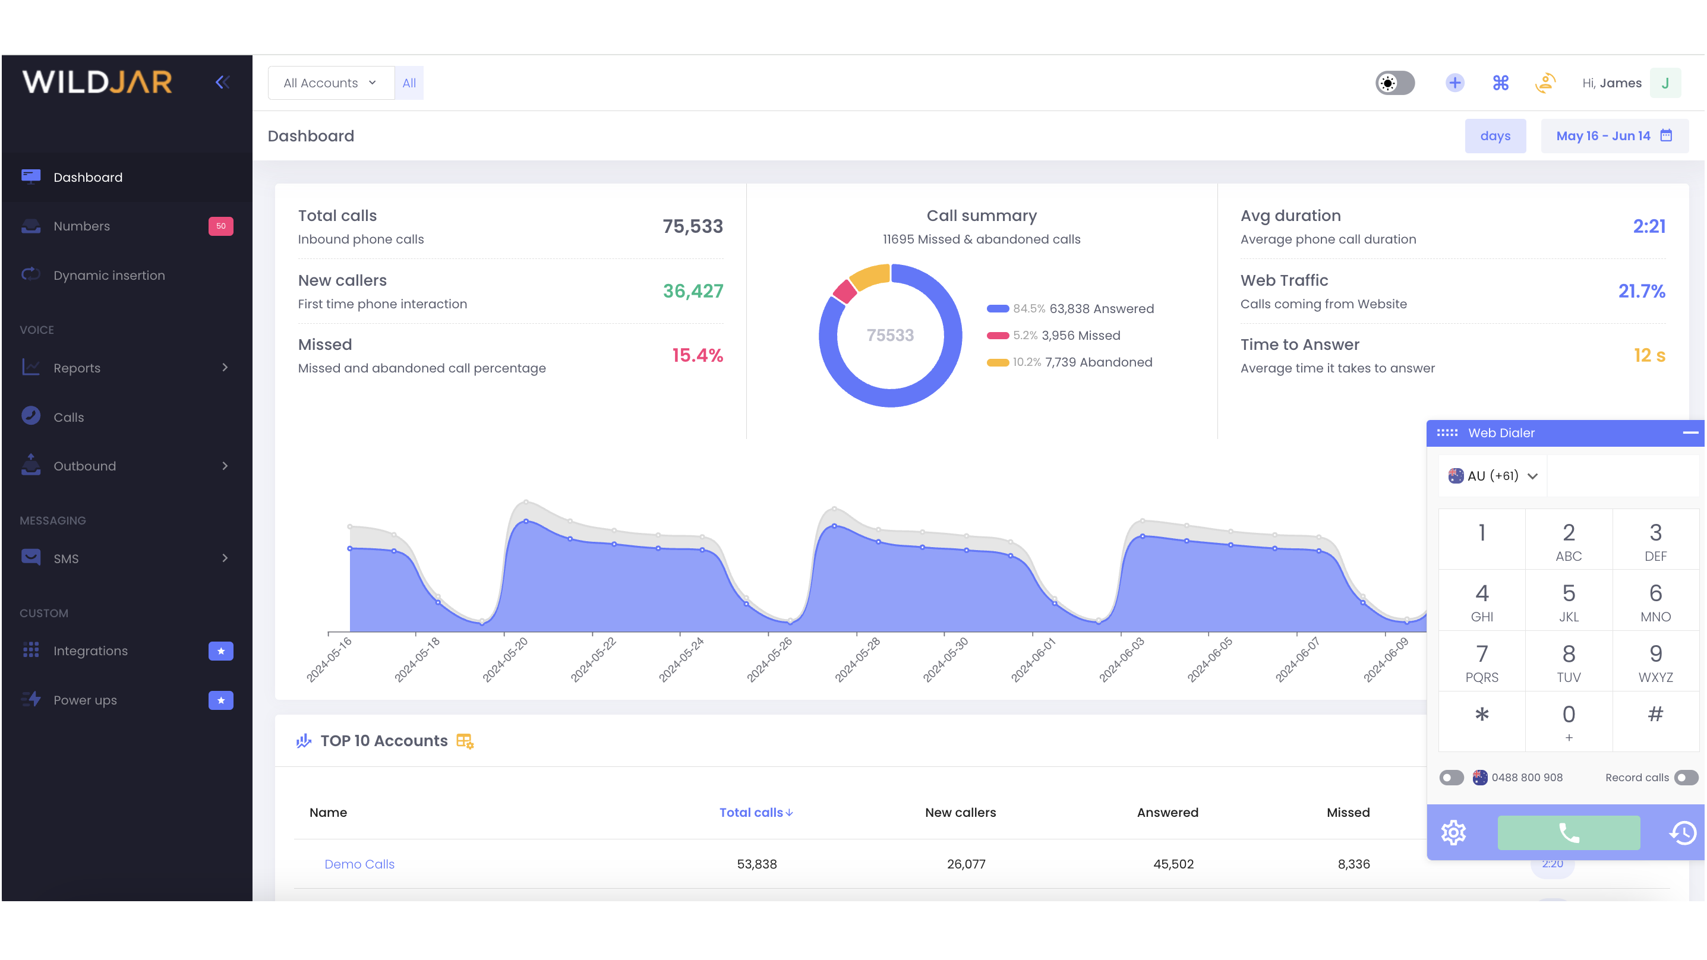Select Outbound in the Voice menu
The width and height of the screenshot is (1707, 960).
(x=85, y=466)
